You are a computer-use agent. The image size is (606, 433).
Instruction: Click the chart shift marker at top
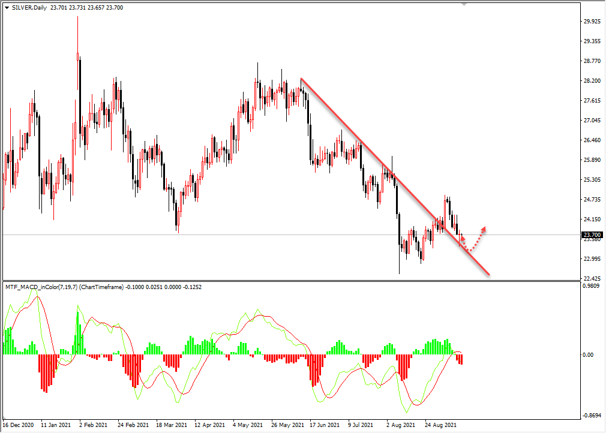click(x=464, y=4)
